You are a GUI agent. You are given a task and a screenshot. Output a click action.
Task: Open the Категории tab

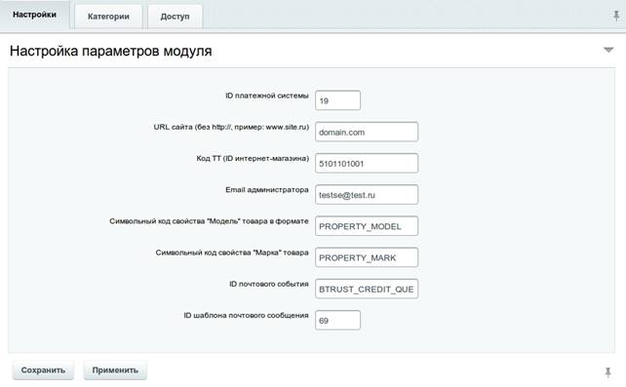pyautogui.click(x=108, y=17)
